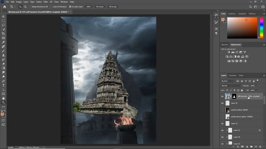Image resolution: width=266 pixels, height=149 pixels.
Task: Click the 100% zoom button
Action: pos(89,7)
